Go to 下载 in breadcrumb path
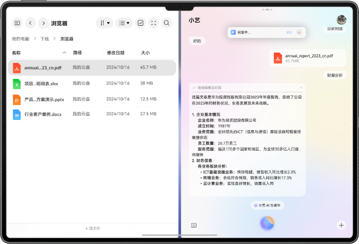The image size is (359, 244). [45, 39]
